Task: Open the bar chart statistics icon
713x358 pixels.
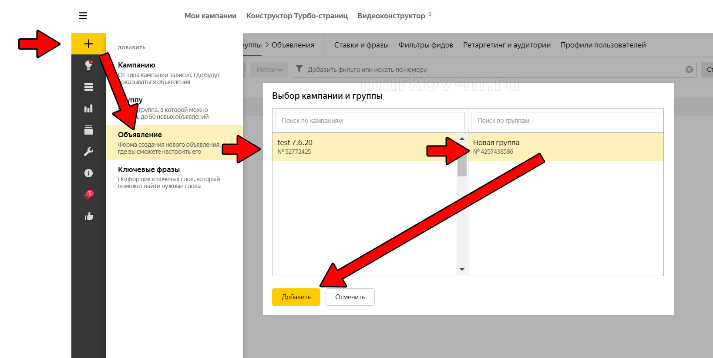Action: (88, 108)
